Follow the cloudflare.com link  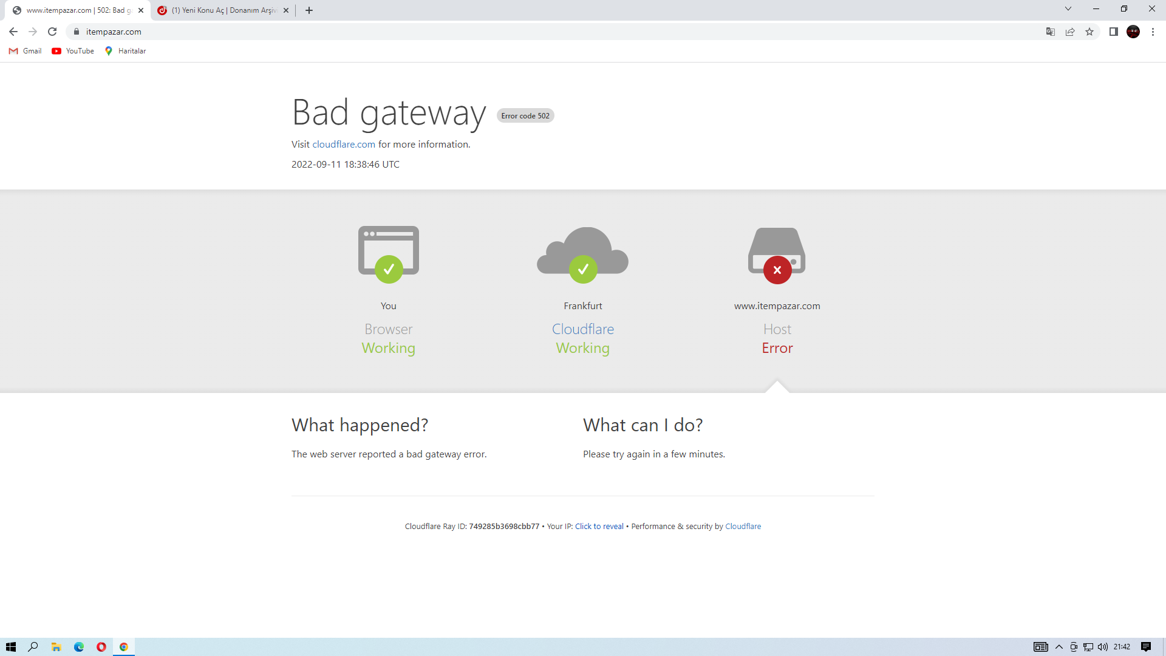point(344,145)
